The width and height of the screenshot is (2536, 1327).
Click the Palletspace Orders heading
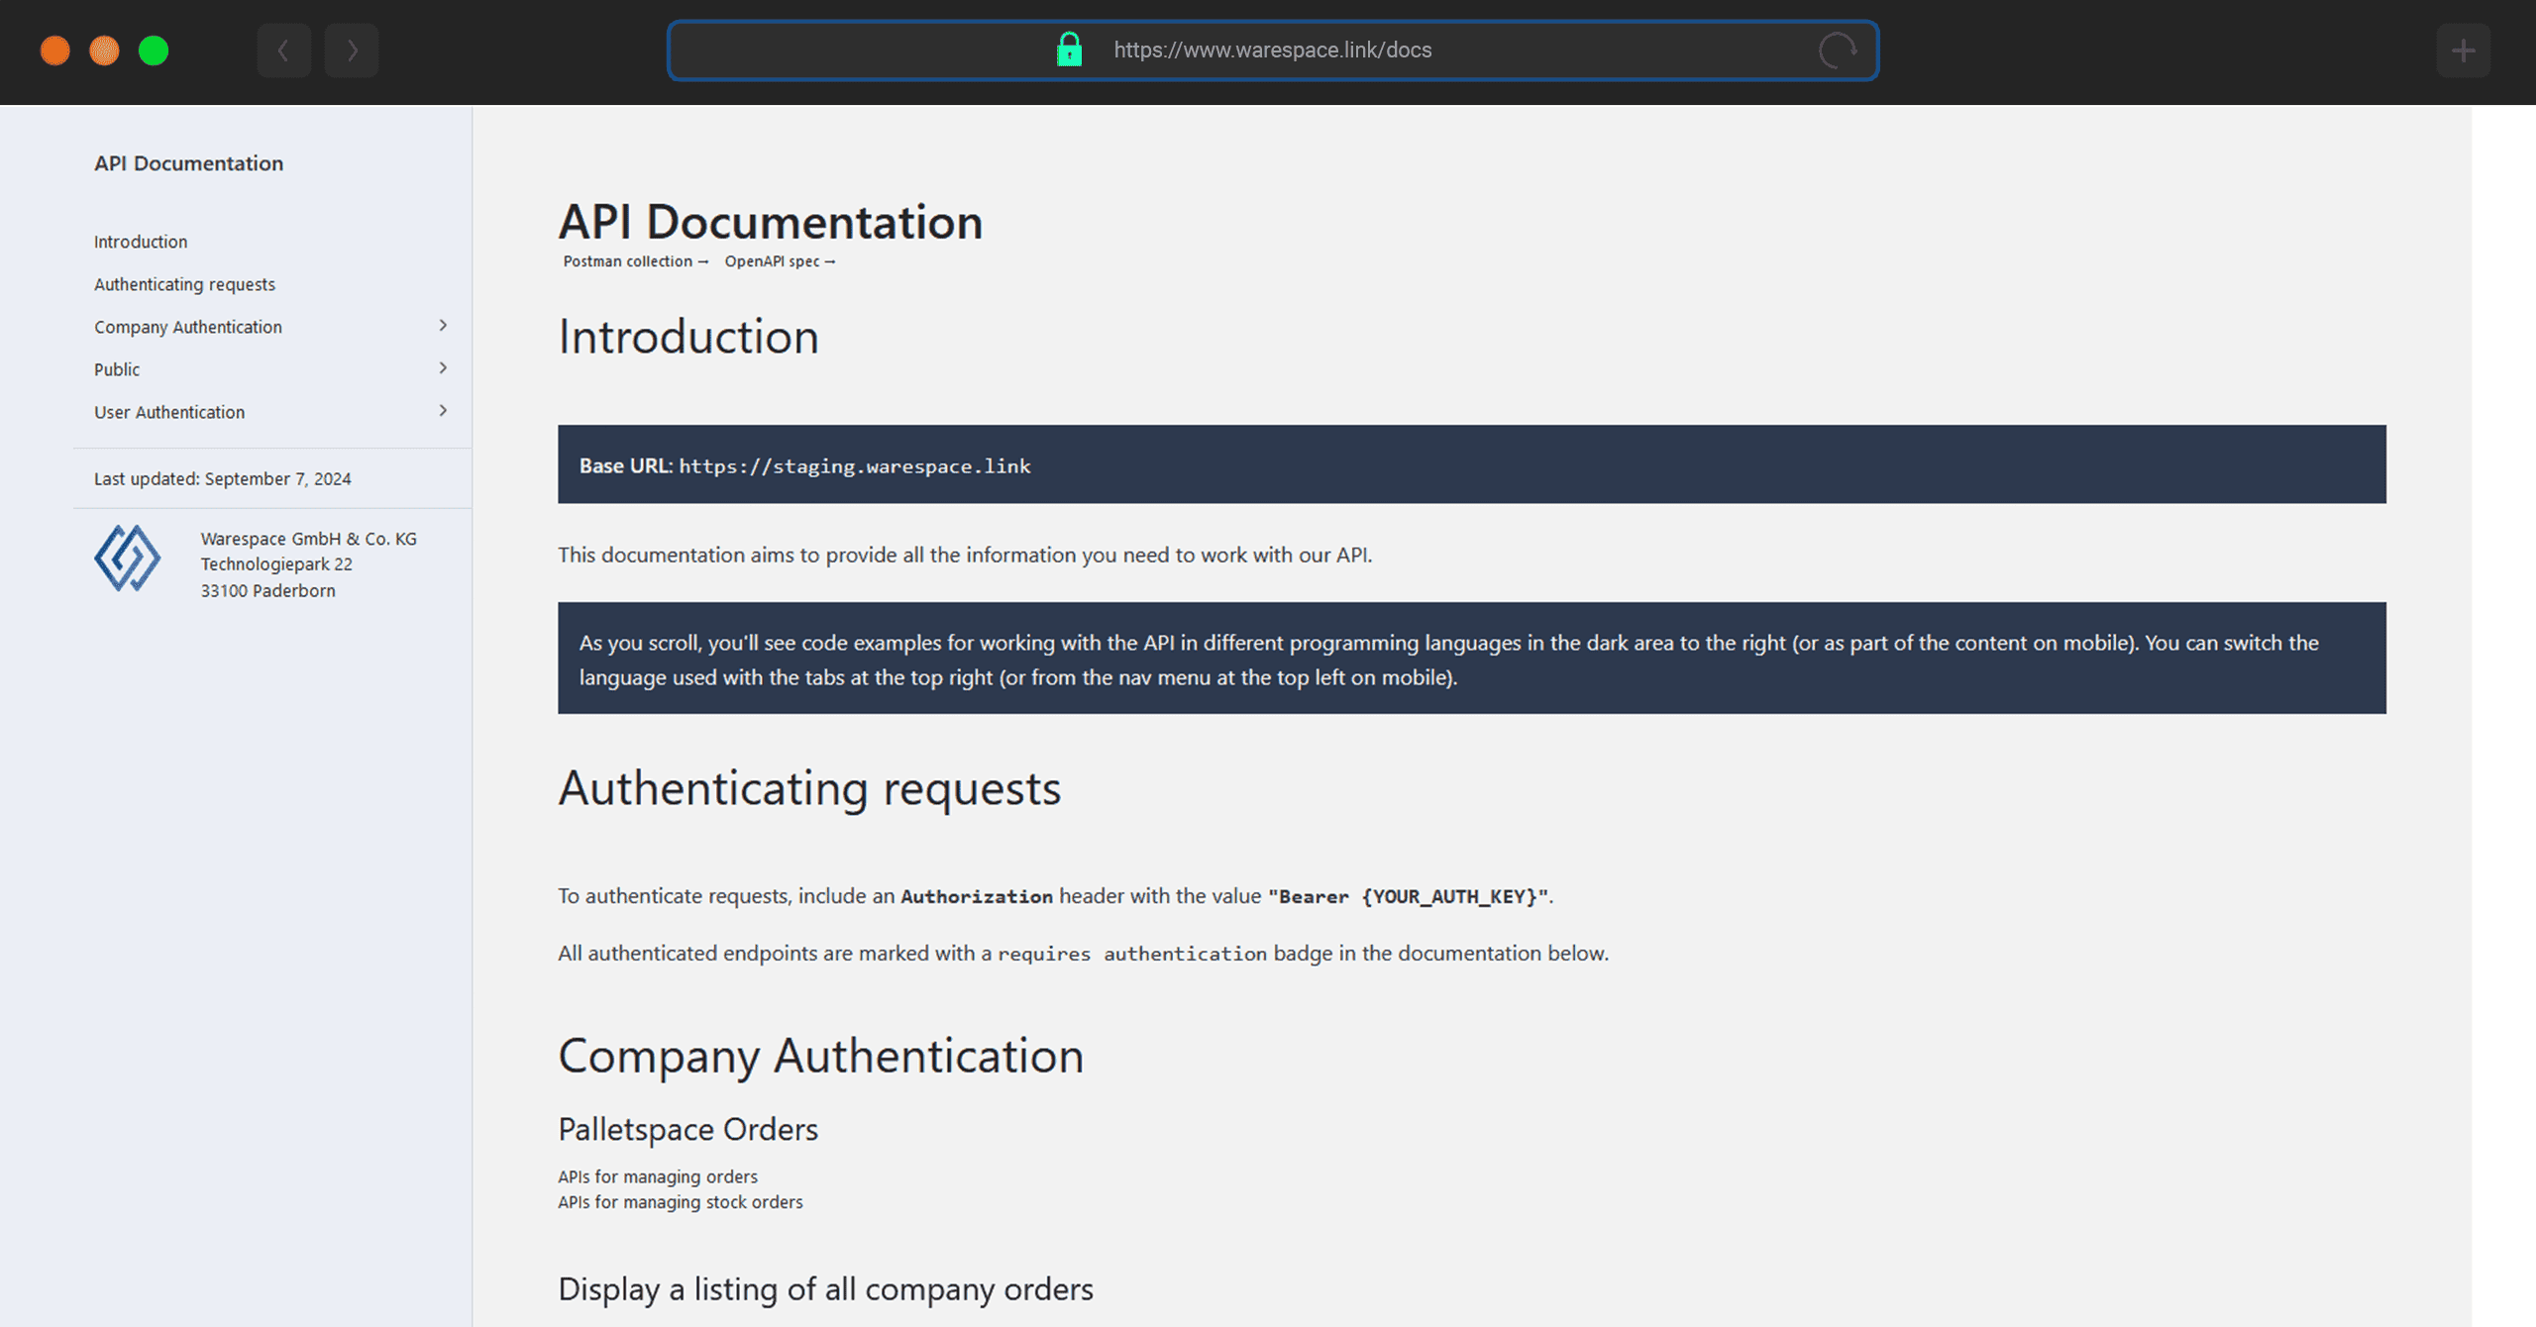[x=687, y=1130]
